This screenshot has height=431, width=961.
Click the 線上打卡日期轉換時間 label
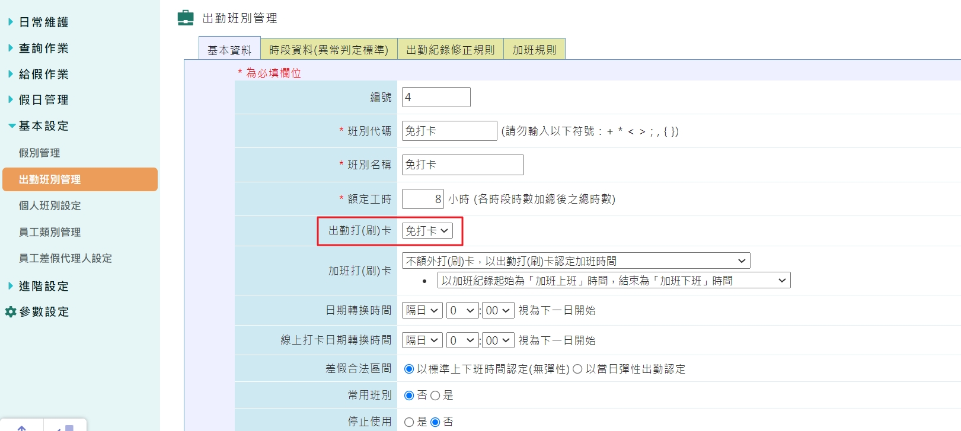pyautogui.click(x=336, y=340)
